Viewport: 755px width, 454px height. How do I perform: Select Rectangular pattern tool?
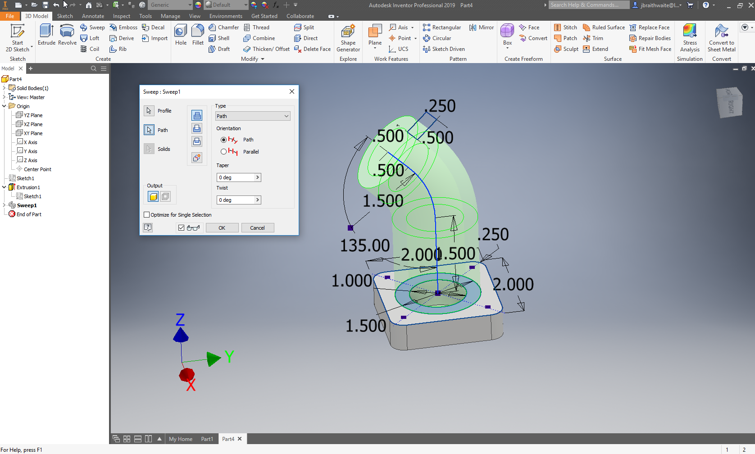tap(442, 27)
